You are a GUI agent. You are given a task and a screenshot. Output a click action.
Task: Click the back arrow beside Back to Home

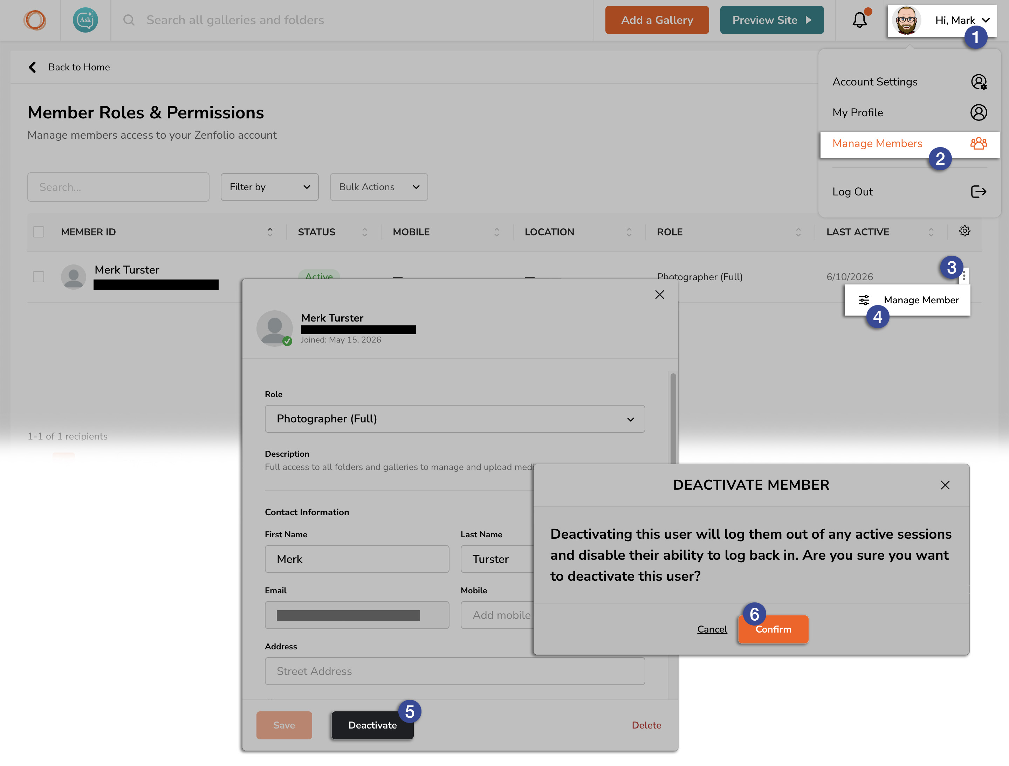click(x=32, y=68)
